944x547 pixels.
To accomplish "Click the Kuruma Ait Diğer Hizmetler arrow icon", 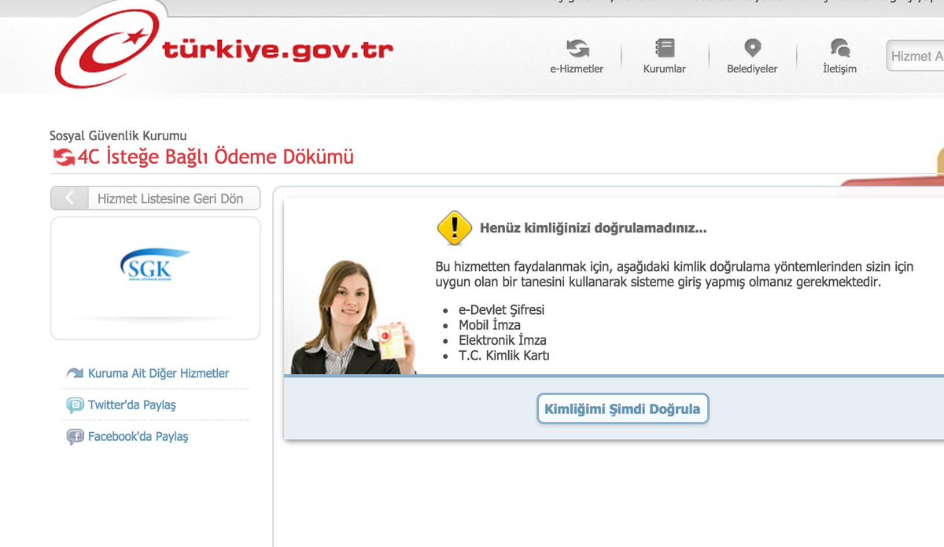I will pyautogui.click(x=75, y=374).
